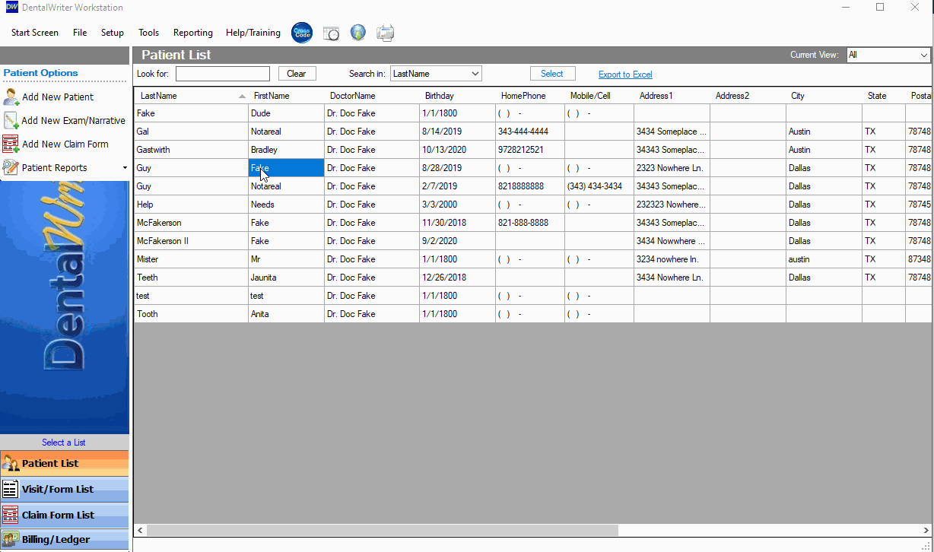This screenshot has height=552, width=934.
Task: Click the Add New Patient icon
Action: pyautogui.click(x=12, y=97)
